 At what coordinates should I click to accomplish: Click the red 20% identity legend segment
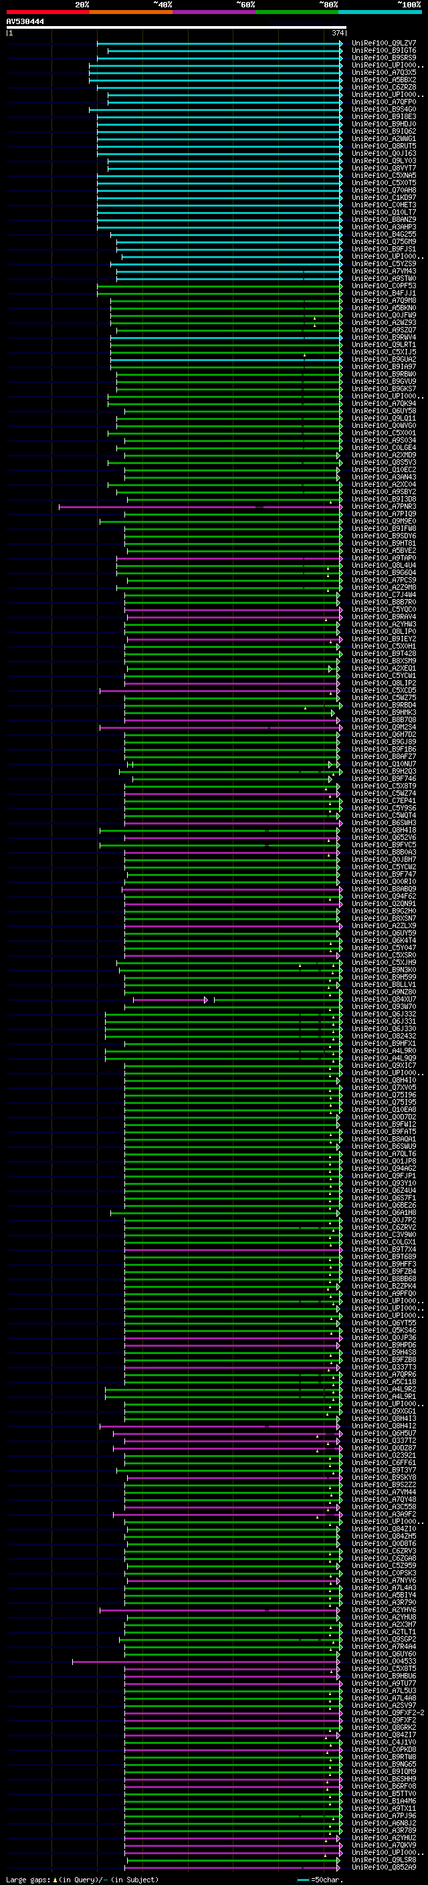(x=47, y=13)
